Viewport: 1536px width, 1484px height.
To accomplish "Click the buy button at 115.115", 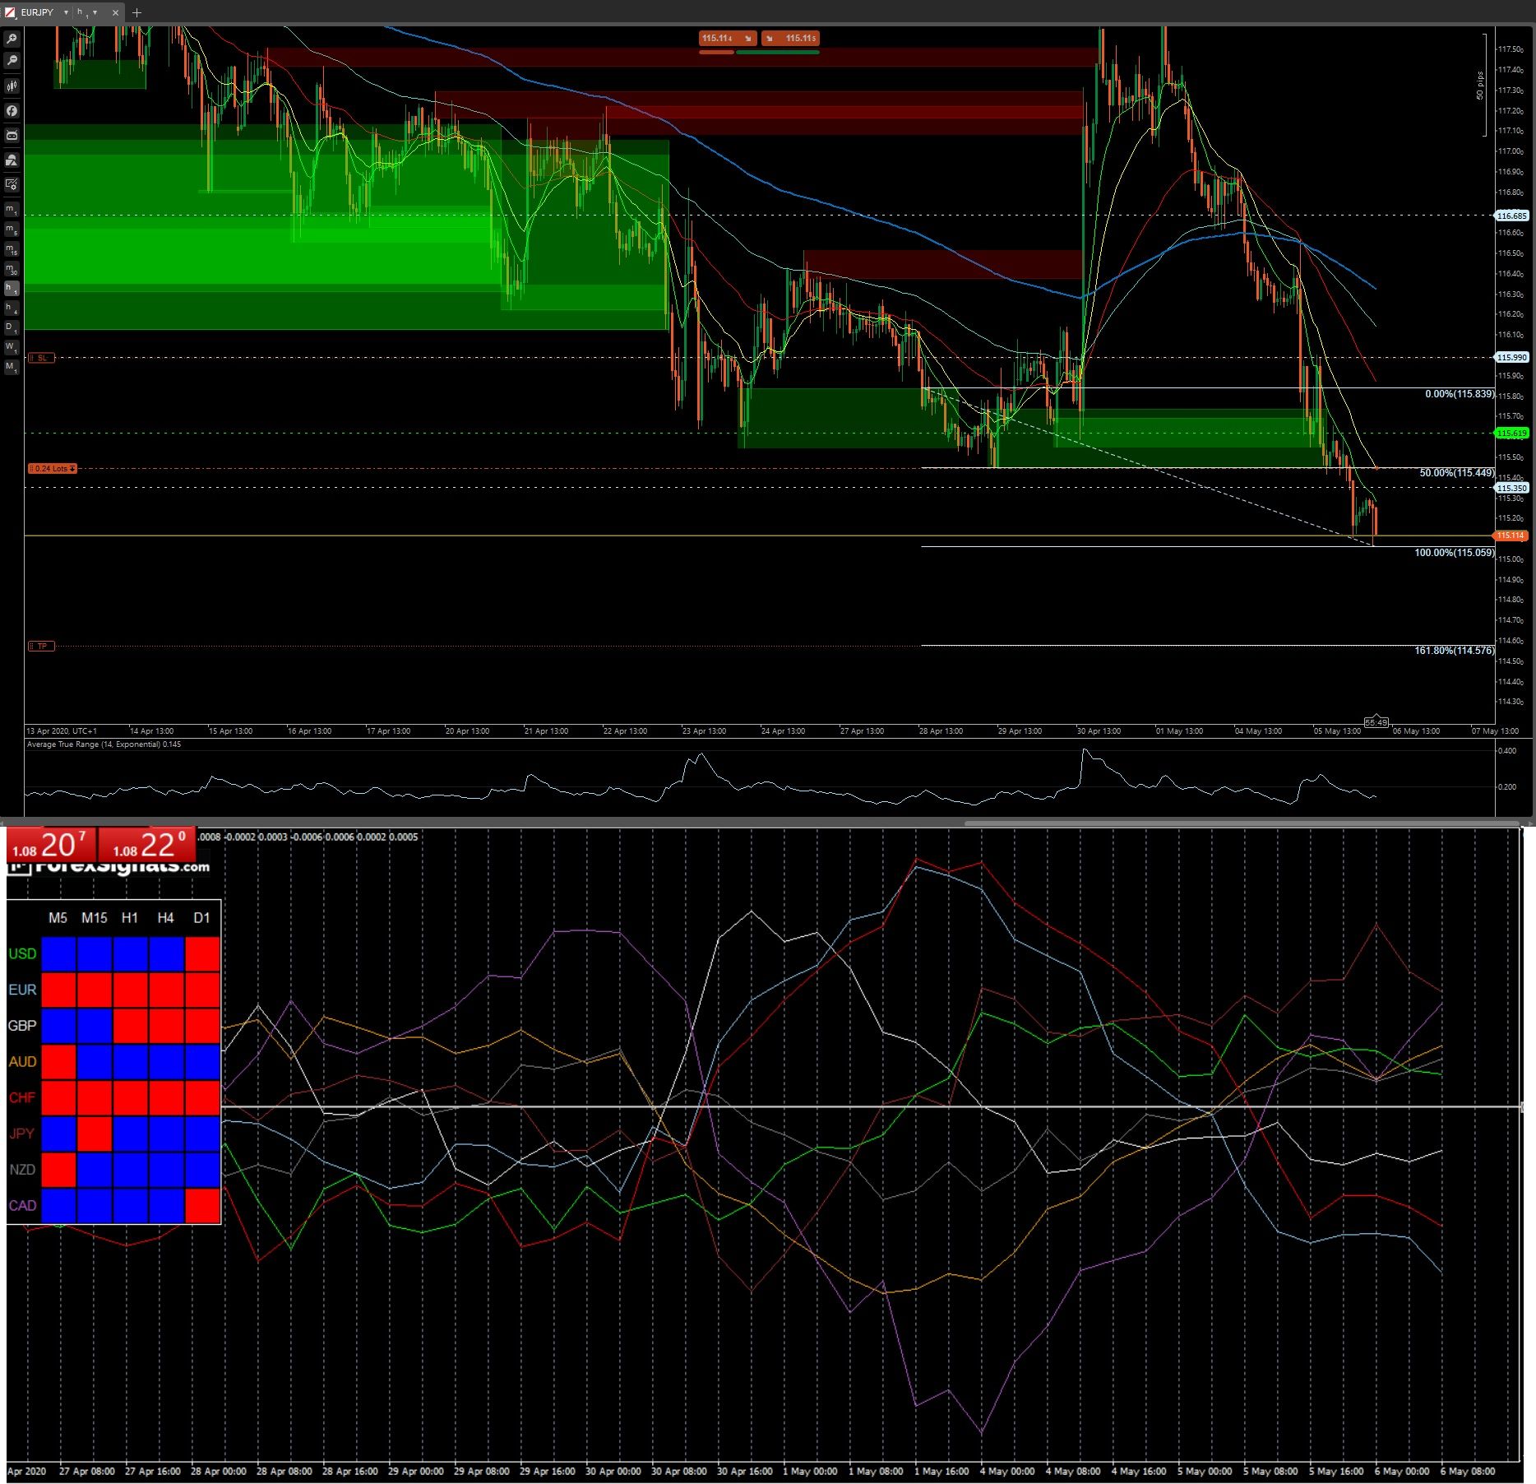I will click(790, 38).
